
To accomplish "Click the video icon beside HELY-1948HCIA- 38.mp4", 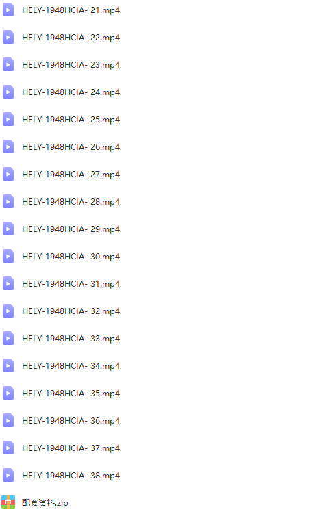I will (8, 475).
